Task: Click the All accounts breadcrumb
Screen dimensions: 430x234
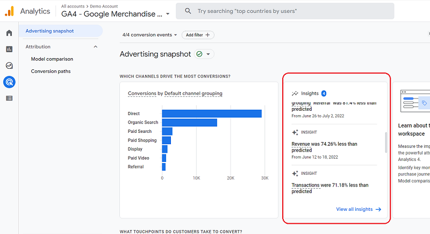Action: tap(73, 6)
